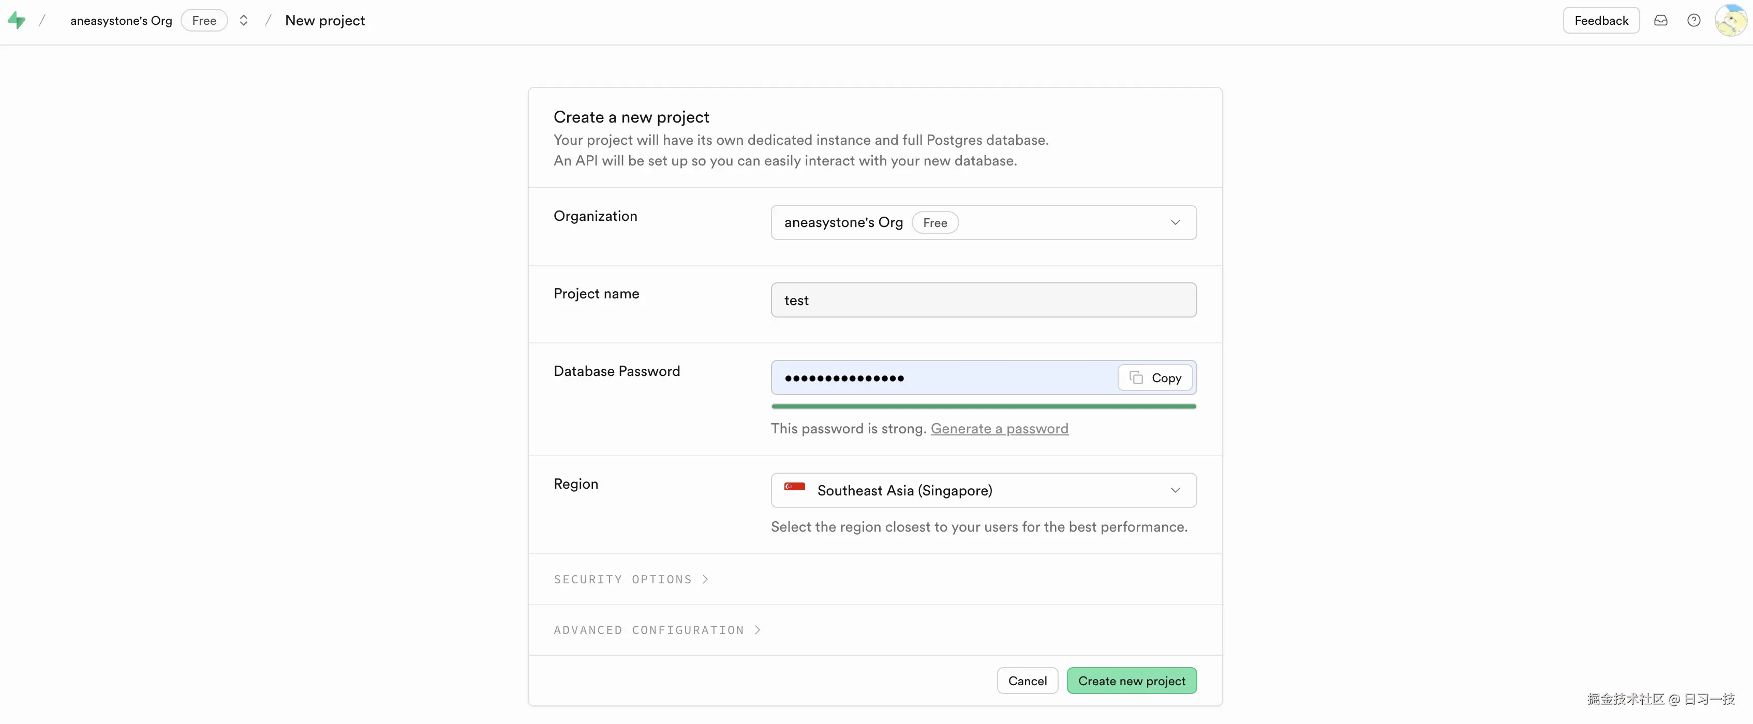
Task: Expand the Security Options section
Action: pyautogui.click(x=630, y=579)
